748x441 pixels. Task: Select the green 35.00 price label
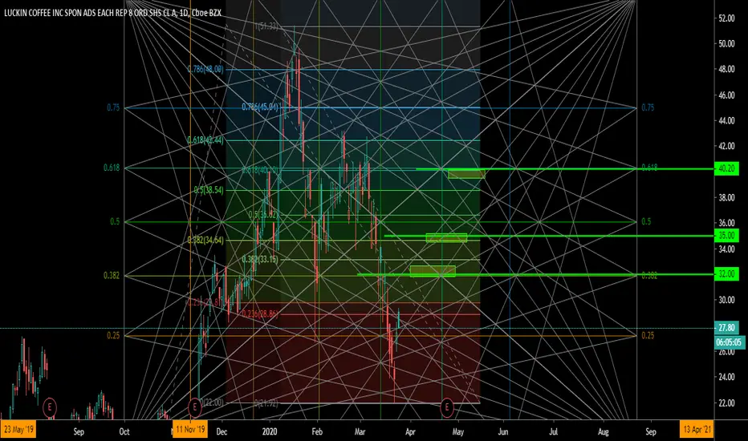[x=726, y=236]
